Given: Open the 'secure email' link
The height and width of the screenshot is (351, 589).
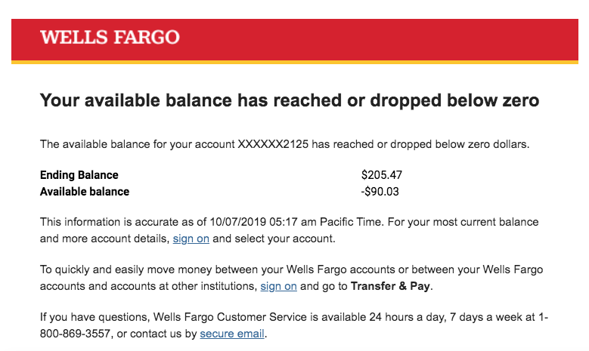Looking at the screenshot, I should (232, 334).
